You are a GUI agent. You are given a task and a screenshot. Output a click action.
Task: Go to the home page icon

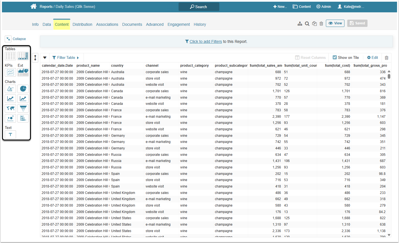(33, 6)
